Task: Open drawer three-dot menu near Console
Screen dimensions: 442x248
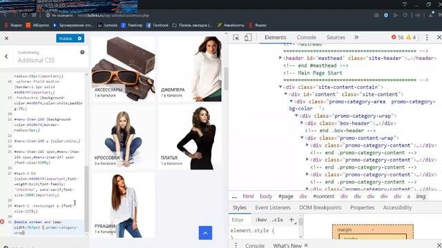Action: pos(236,245)
